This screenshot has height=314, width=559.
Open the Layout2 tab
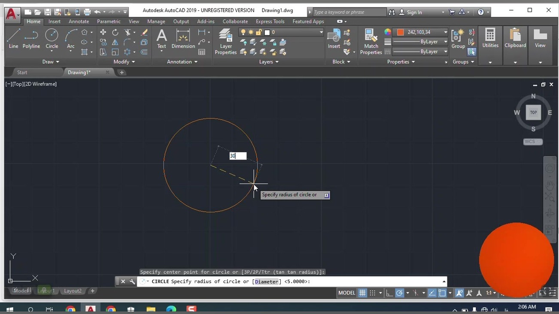(73, 291)
